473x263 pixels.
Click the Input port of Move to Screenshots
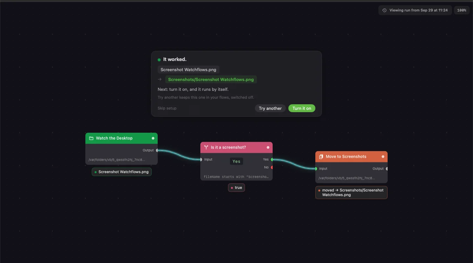pos(316,169)
